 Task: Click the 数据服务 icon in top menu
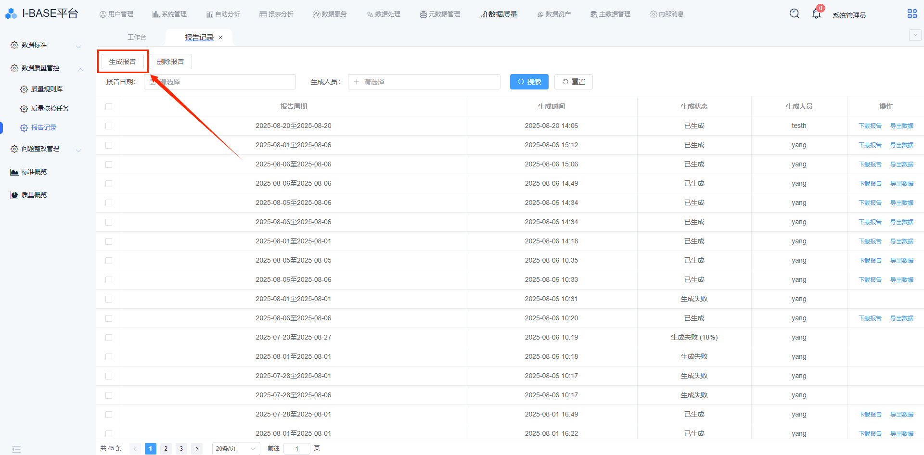tap(316, 14)
